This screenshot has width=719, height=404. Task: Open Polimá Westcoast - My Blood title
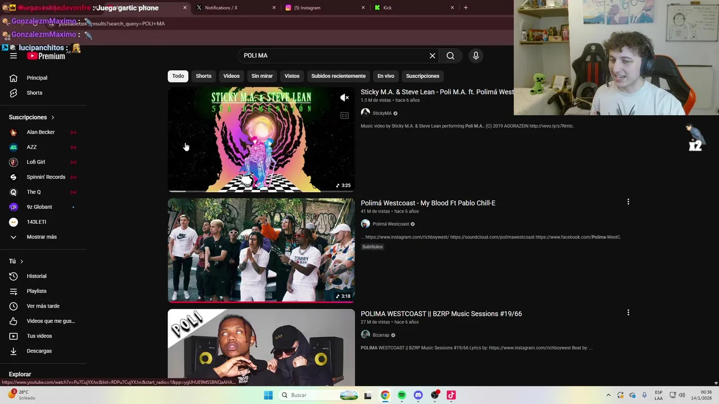428,203
